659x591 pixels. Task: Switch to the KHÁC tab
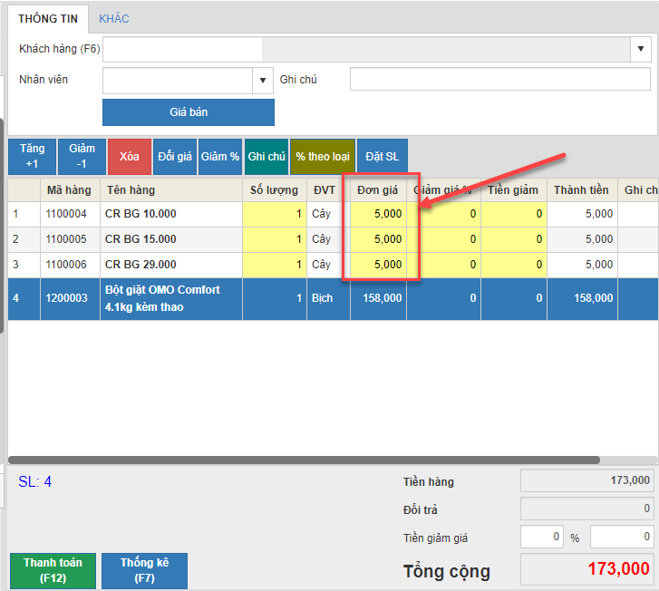click(113, 18)
